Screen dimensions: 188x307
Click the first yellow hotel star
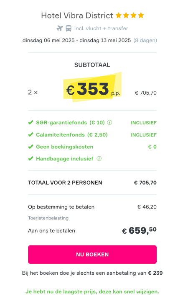[119, 15]
